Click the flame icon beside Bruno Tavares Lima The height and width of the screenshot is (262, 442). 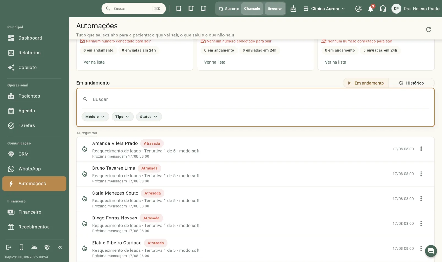[x=85, y=174]
